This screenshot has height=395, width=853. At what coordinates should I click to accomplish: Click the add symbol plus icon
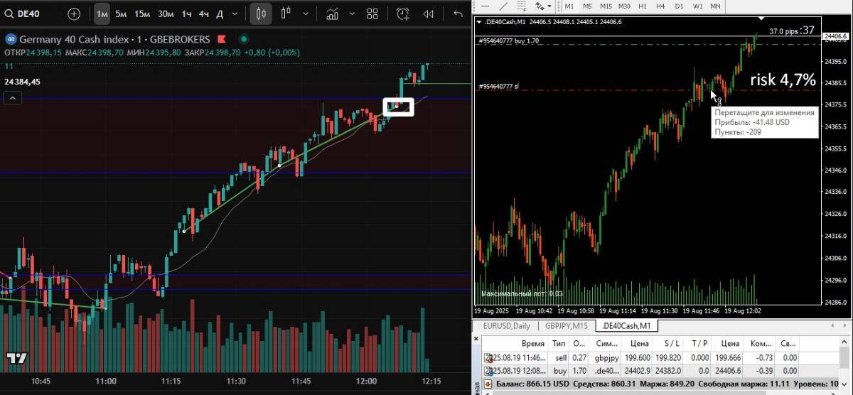tap(74, 13)
